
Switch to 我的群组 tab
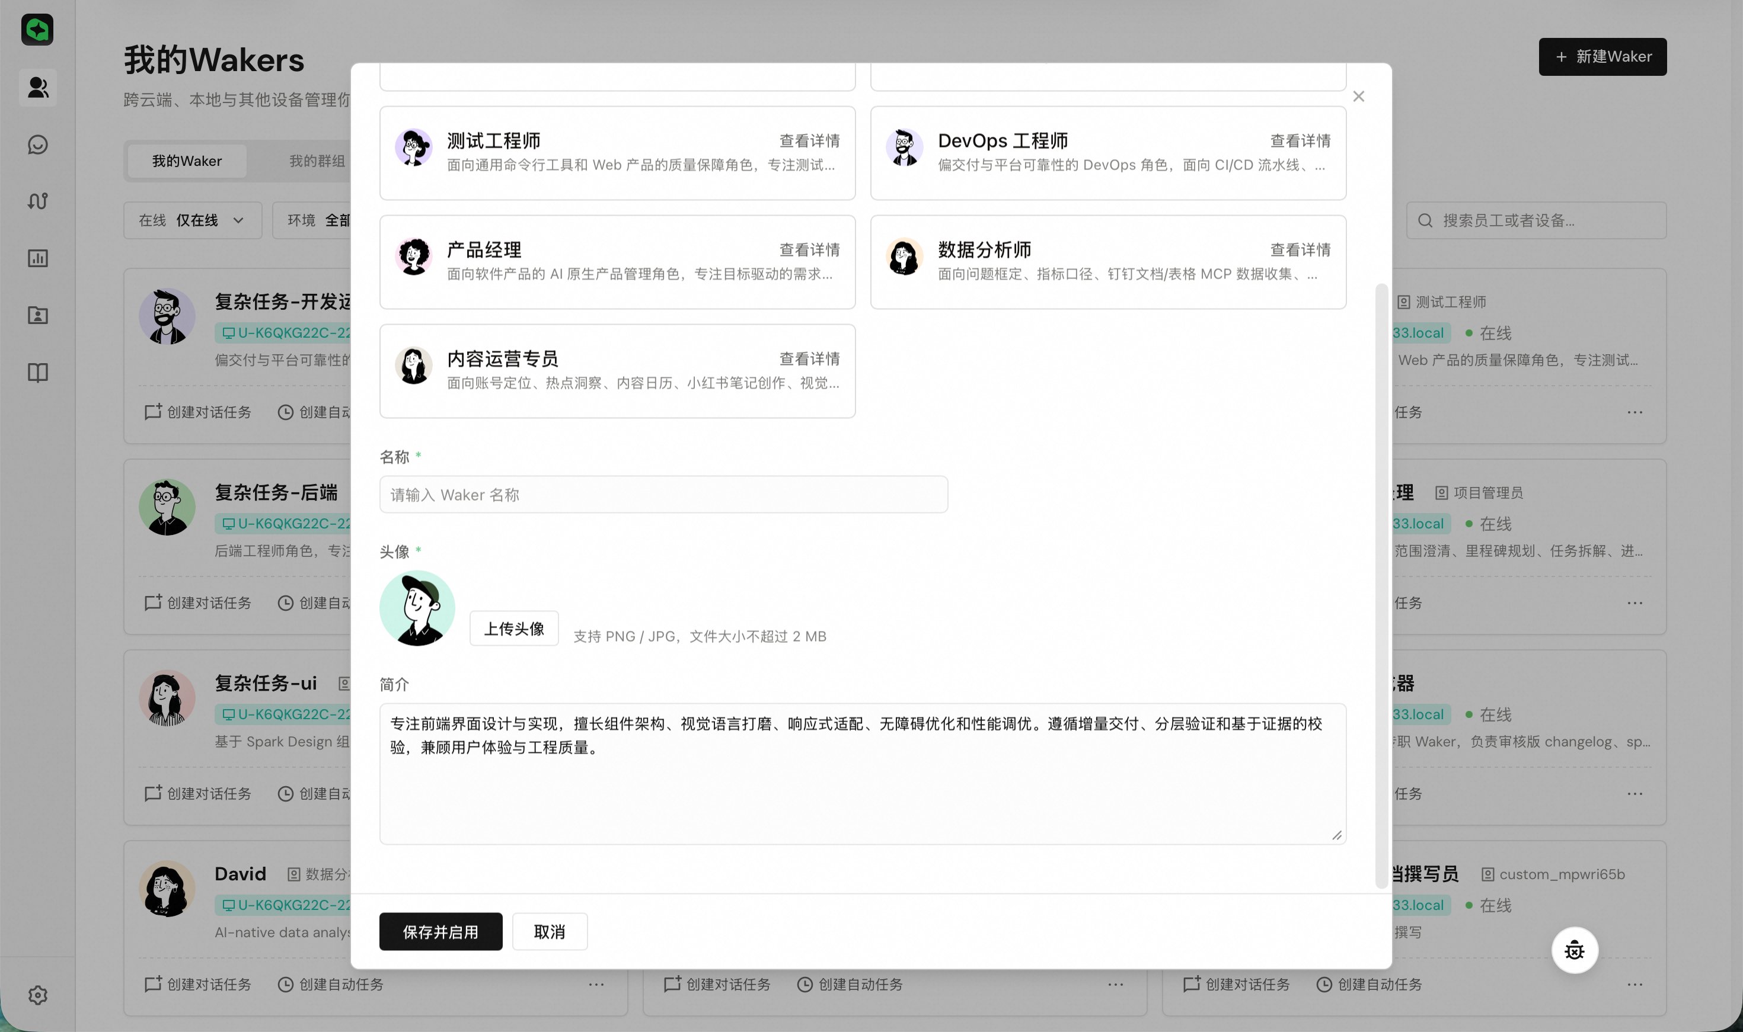(317, 161)
